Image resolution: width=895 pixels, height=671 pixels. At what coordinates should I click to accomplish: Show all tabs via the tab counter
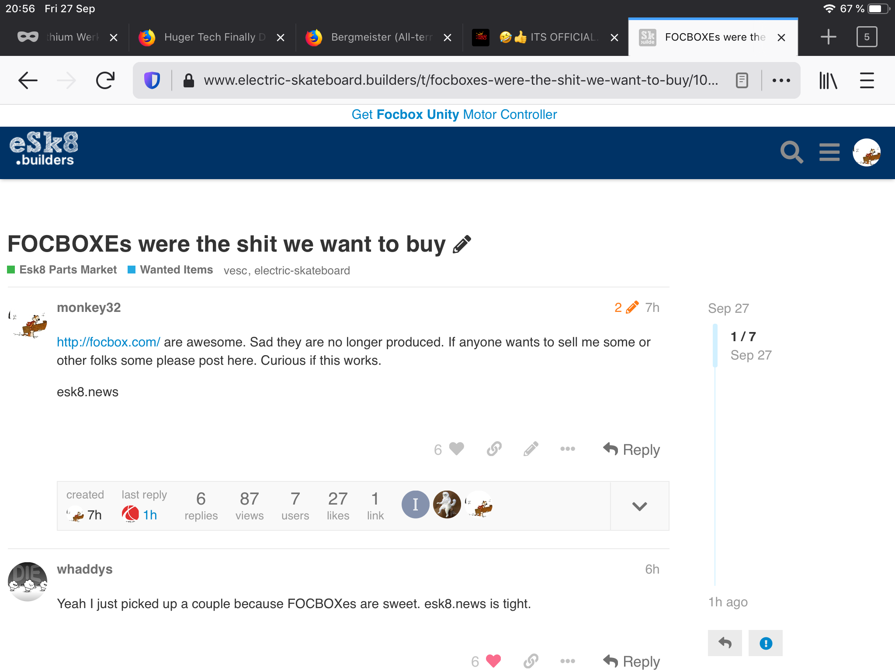867,37
